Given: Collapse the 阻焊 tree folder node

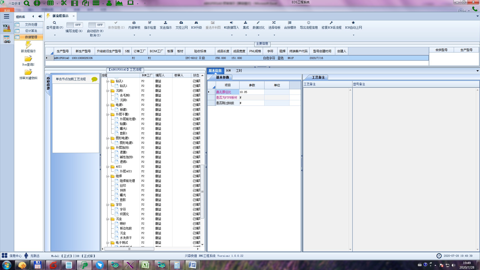Looking at the screenshot, I should pos(107,176).
